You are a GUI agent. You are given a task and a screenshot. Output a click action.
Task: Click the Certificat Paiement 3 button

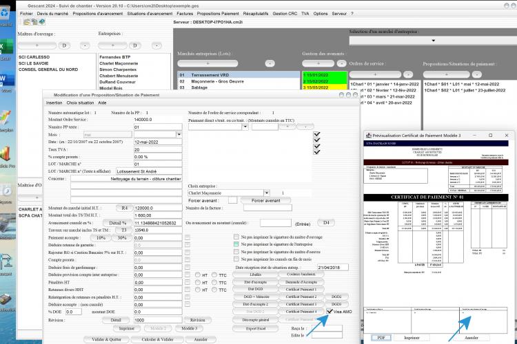pos(301,304)
